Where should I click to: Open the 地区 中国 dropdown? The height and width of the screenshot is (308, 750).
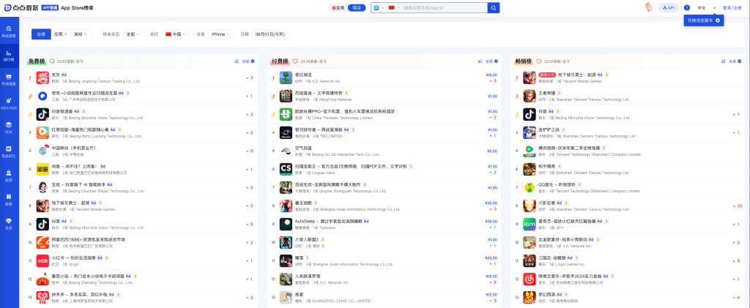tap(176, 34)
